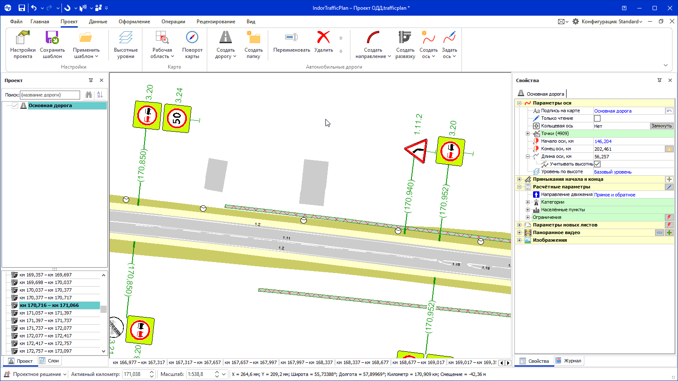Image resolution: width=678 pixels, height=381 pixels.
Task: Click the road name search field
Action: 50,95
